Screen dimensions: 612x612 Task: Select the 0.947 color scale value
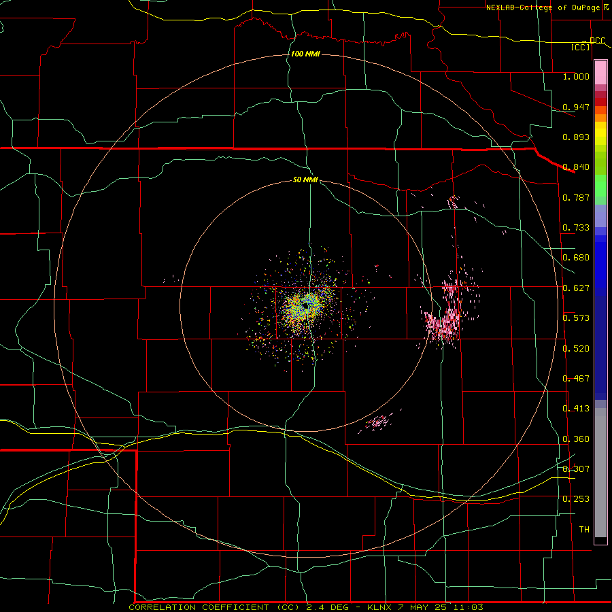(x=576, y=107)
